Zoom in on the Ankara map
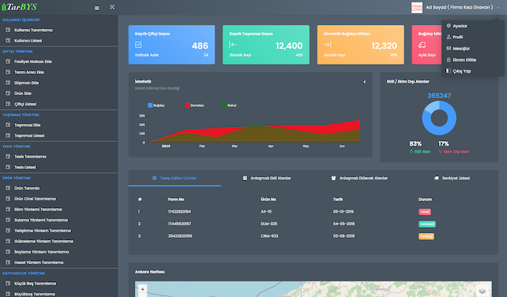This screenshot has width=507, height=297. [x=143, y=289]
